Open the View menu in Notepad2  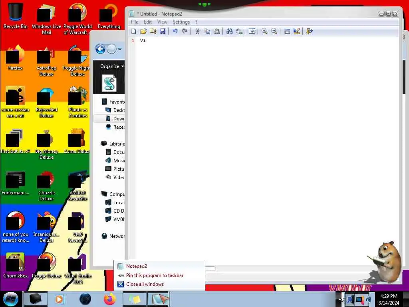pos(162,22)
